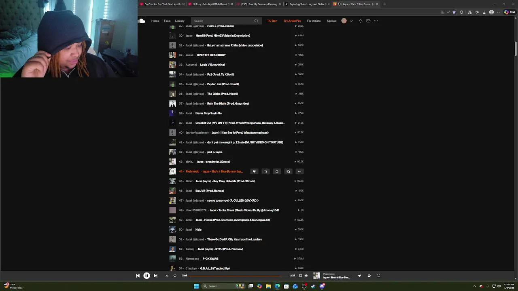Seek on the playback progress bar

pyautogui.click(x=238, y=276)
